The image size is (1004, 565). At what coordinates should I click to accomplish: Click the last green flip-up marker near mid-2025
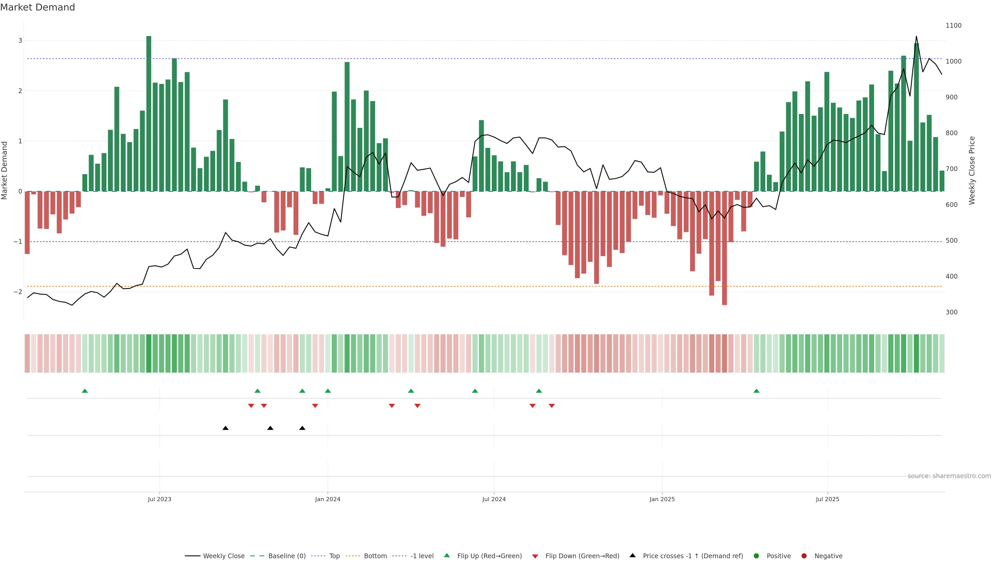pos(756,391)
